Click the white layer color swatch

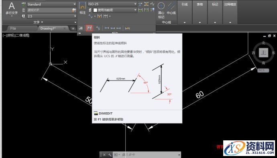tap(95, 10)
